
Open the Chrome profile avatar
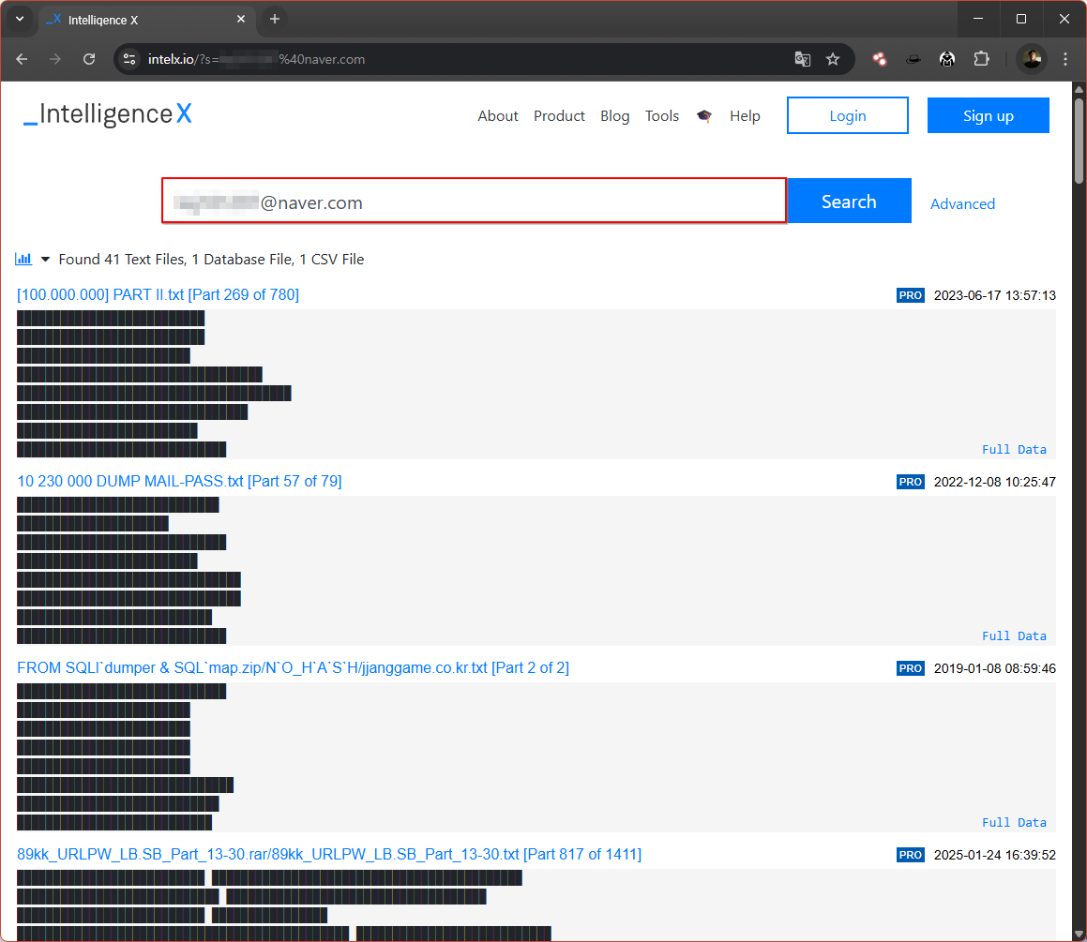coord(1032,60)
